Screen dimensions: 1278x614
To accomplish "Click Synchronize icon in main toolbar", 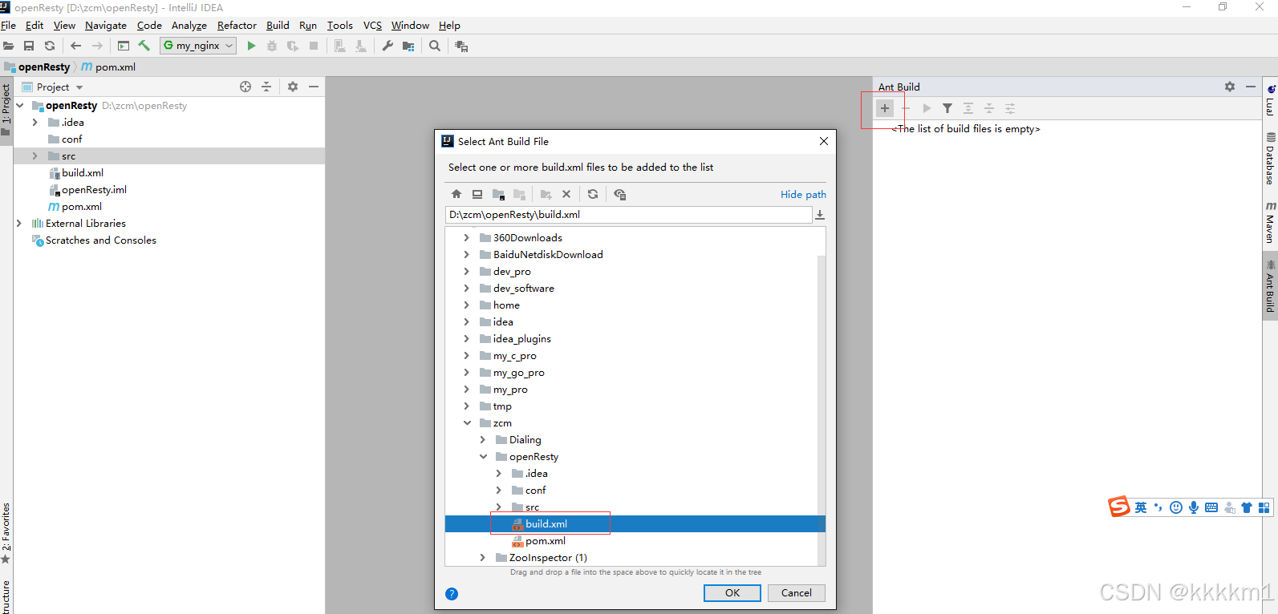I will [50, 46].
